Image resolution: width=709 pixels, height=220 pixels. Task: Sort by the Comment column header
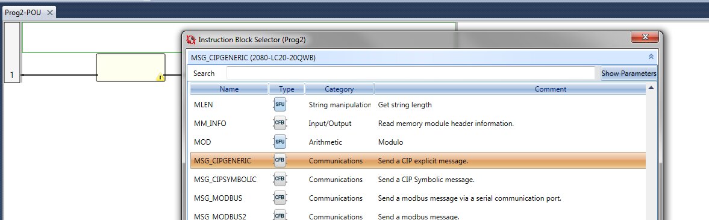(x=510, y=89)
